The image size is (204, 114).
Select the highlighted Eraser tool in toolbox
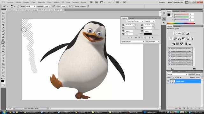3,43
